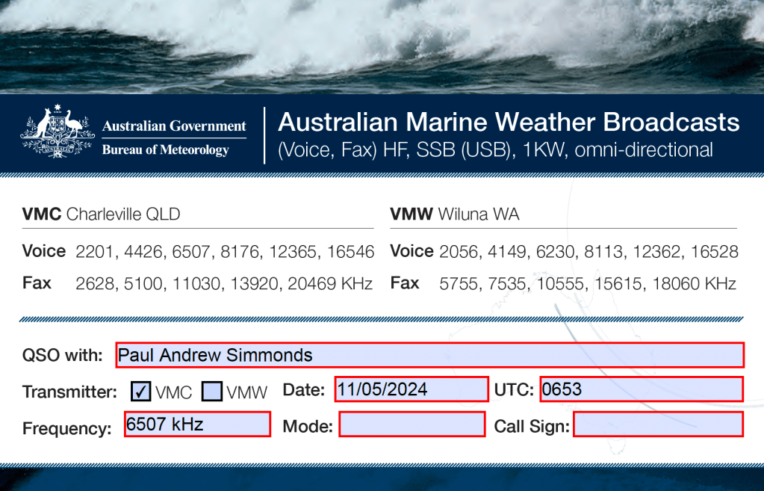Click the UTC time field showing 0653
Screen dimensions: 764x491
[641, 389]
